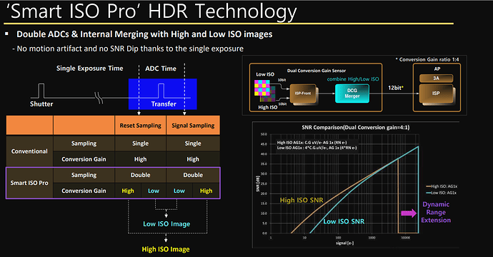The height and width of the screenshot is (257, 493).
Task: Click cyan 'Low' under Reset Sampling
Action: (x=154, y=191)
